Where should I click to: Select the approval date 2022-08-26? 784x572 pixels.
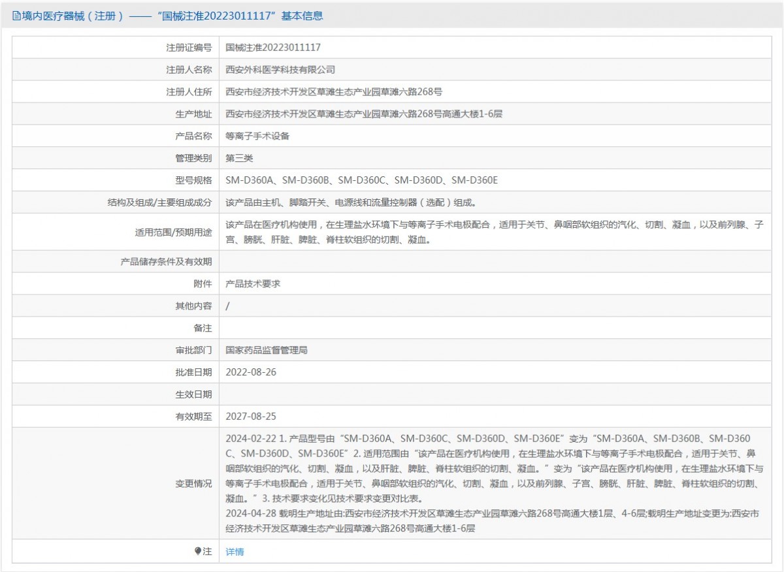tap(246, 372)
